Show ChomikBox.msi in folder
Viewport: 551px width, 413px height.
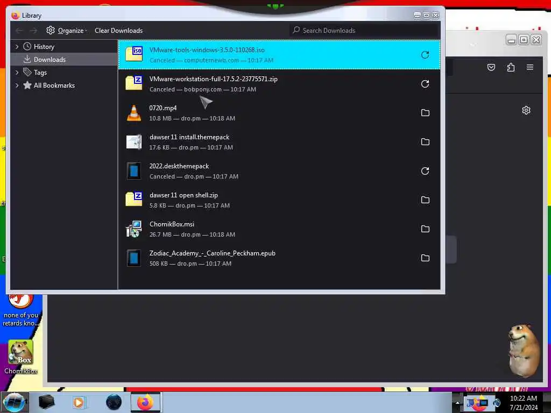point(425,229)
